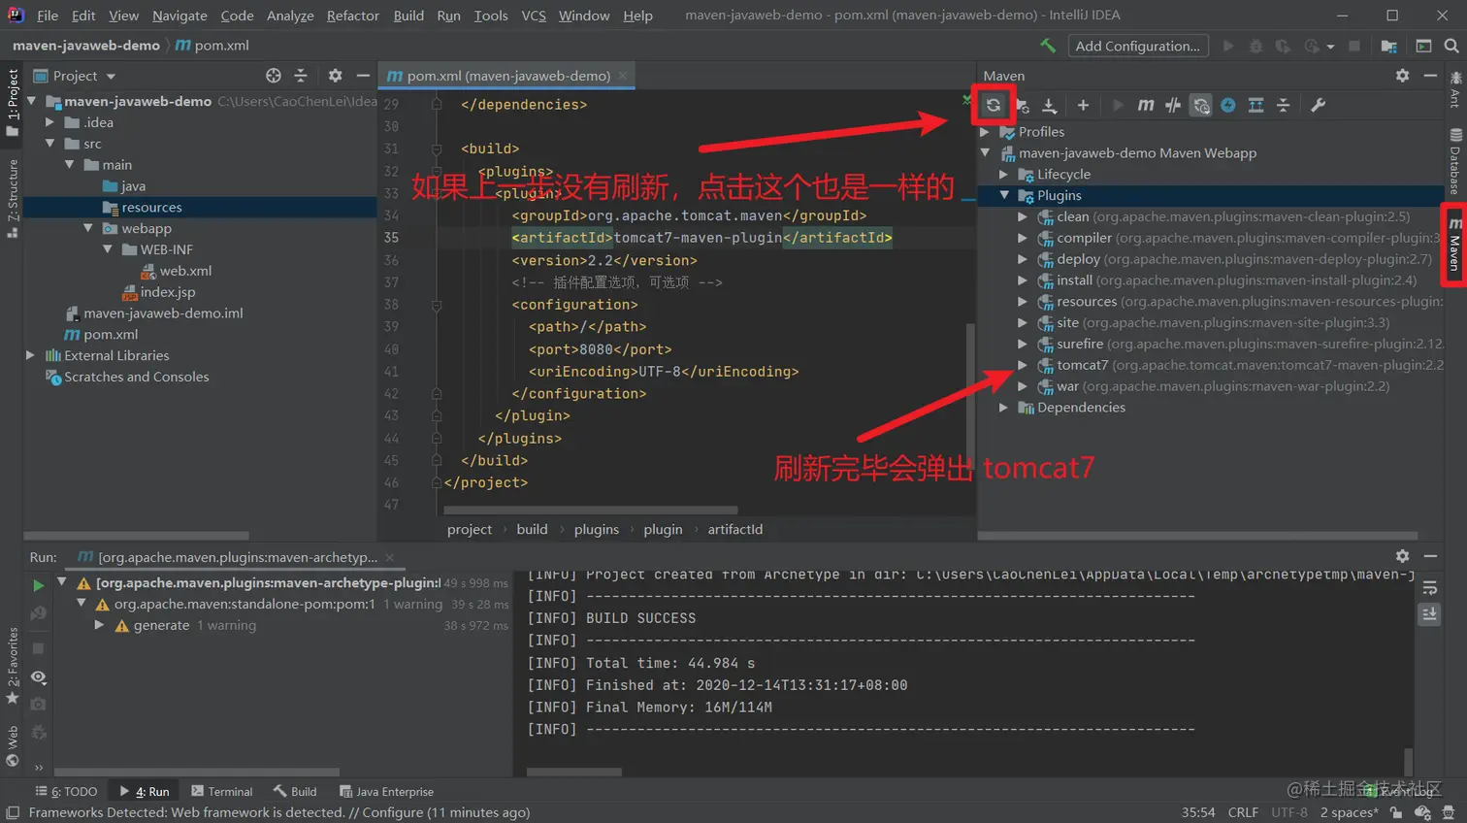Open Build tool window at bottom

(x=295, y=791)
